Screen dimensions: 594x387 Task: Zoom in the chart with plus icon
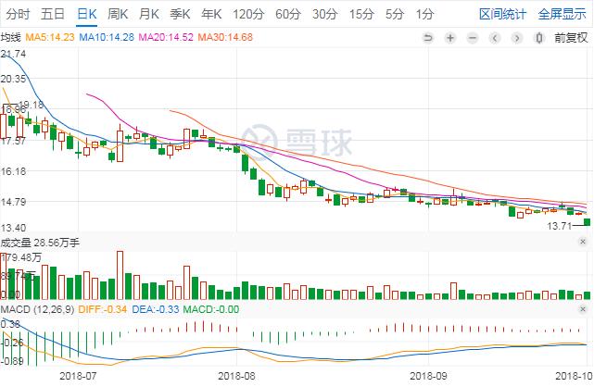click(450, 38)
